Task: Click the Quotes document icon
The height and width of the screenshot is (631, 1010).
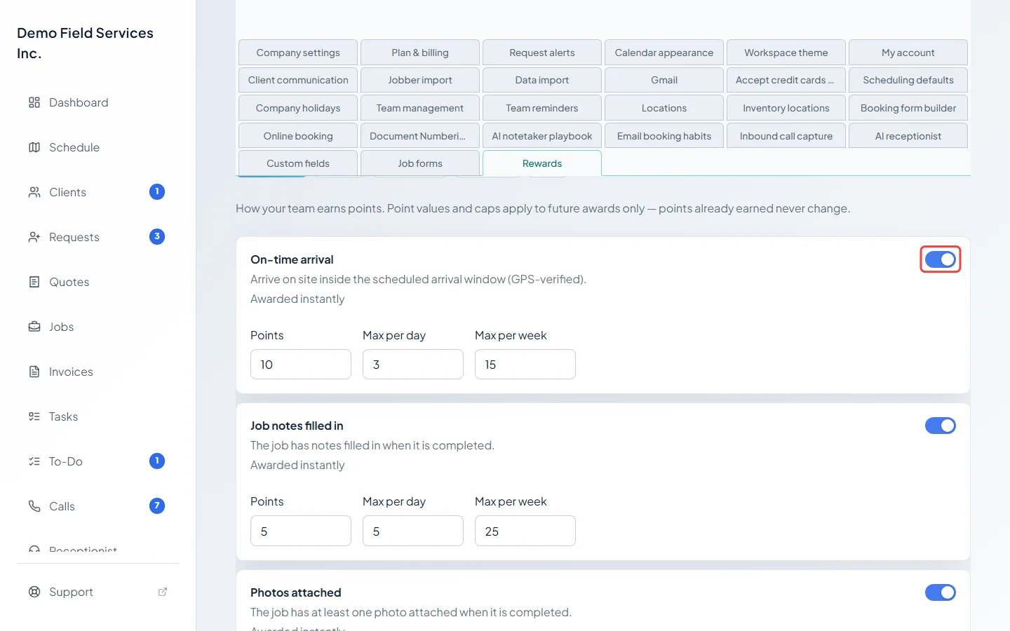Action: [x=34, y=282]
